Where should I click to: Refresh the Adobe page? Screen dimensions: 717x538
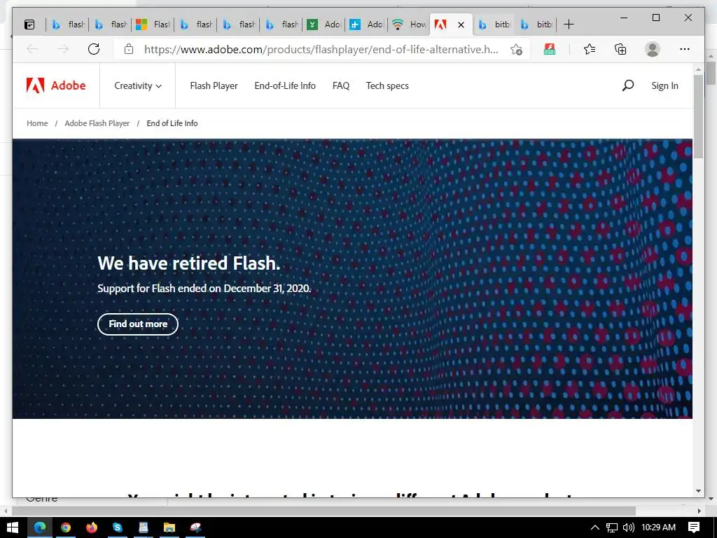[94, 49]
